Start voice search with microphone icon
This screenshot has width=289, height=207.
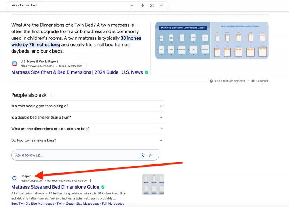coord(142,5)
